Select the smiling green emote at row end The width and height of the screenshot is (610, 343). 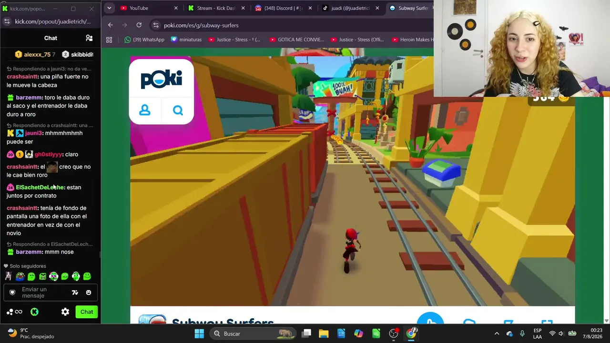coord(87,276)
